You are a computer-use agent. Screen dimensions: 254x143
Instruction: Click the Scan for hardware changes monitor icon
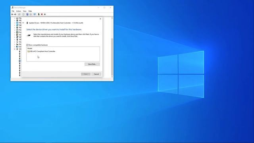tap(35, 14)
